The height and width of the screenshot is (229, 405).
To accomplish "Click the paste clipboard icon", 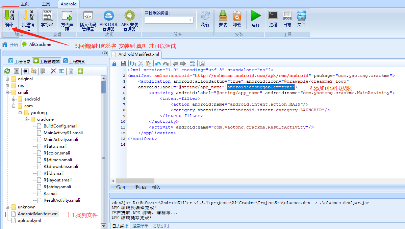I will point(149,63).
